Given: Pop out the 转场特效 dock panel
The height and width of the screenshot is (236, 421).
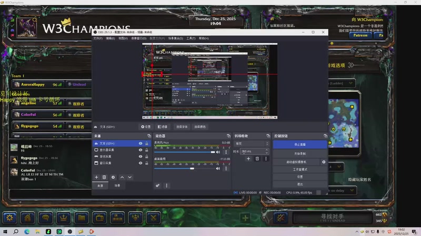Looking at the screenshot, I should tap(268, 136).
